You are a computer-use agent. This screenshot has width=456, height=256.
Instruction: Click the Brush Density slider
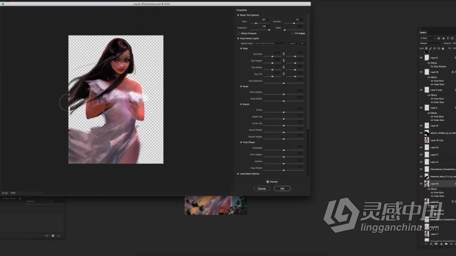click(294, 23)
